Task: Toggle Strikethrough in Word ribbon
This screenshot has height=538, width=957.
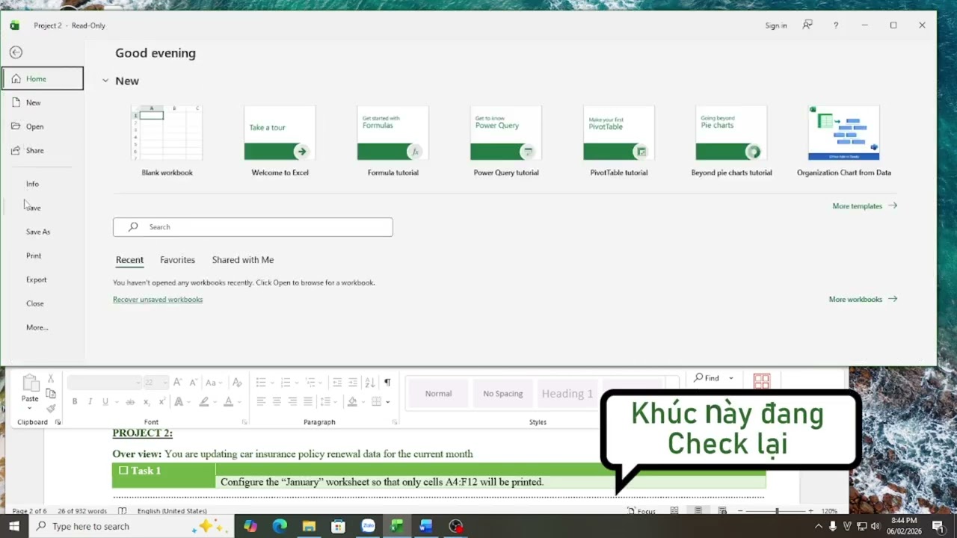Action: 130,402
